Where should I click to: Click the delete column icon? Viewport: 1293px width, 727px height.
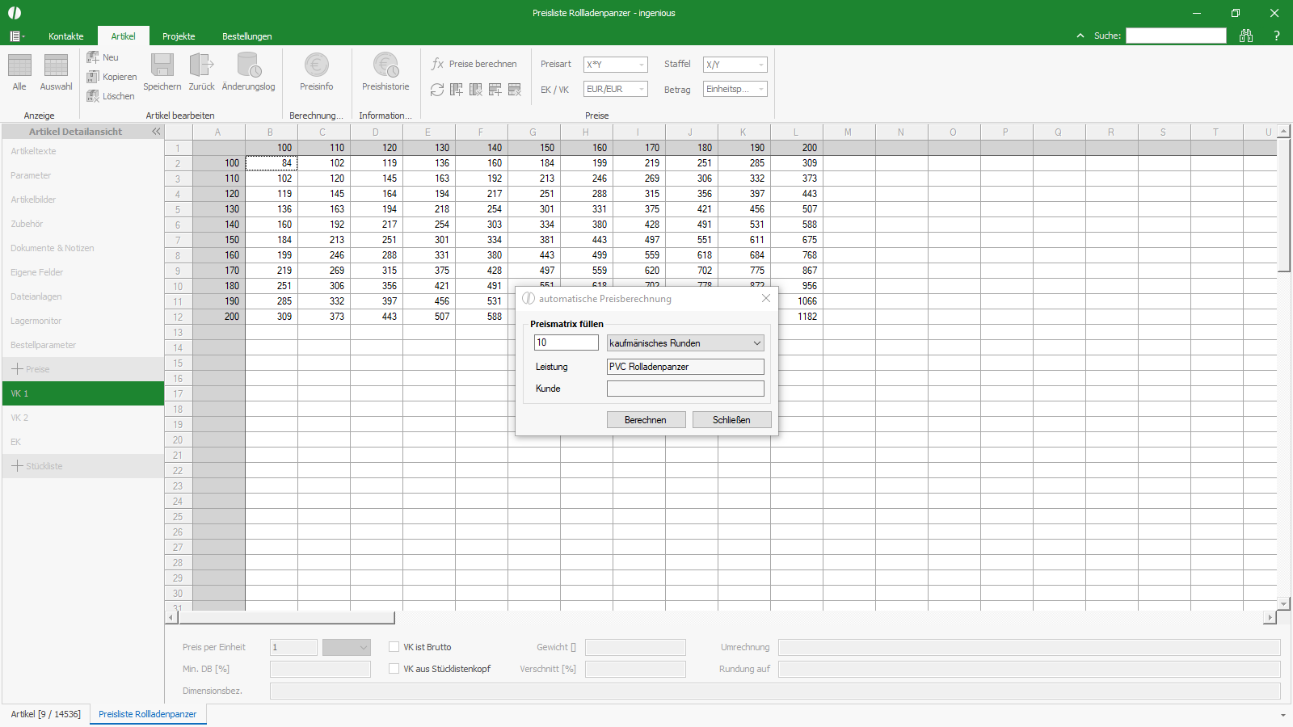476,90
